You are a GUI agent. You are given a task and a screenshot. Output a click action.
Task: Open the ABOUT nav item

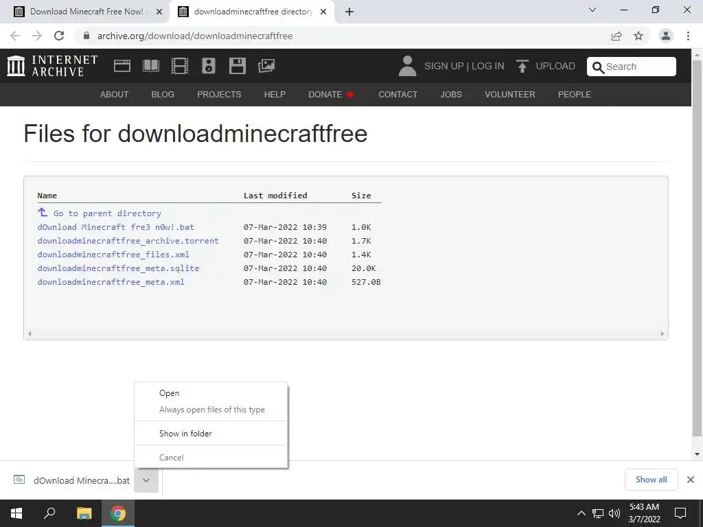[115, 95]
